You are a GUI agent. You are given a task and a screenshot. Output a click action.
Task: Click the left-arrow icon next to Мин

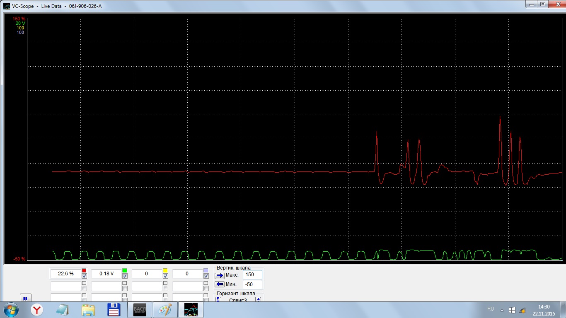point(220,284)
